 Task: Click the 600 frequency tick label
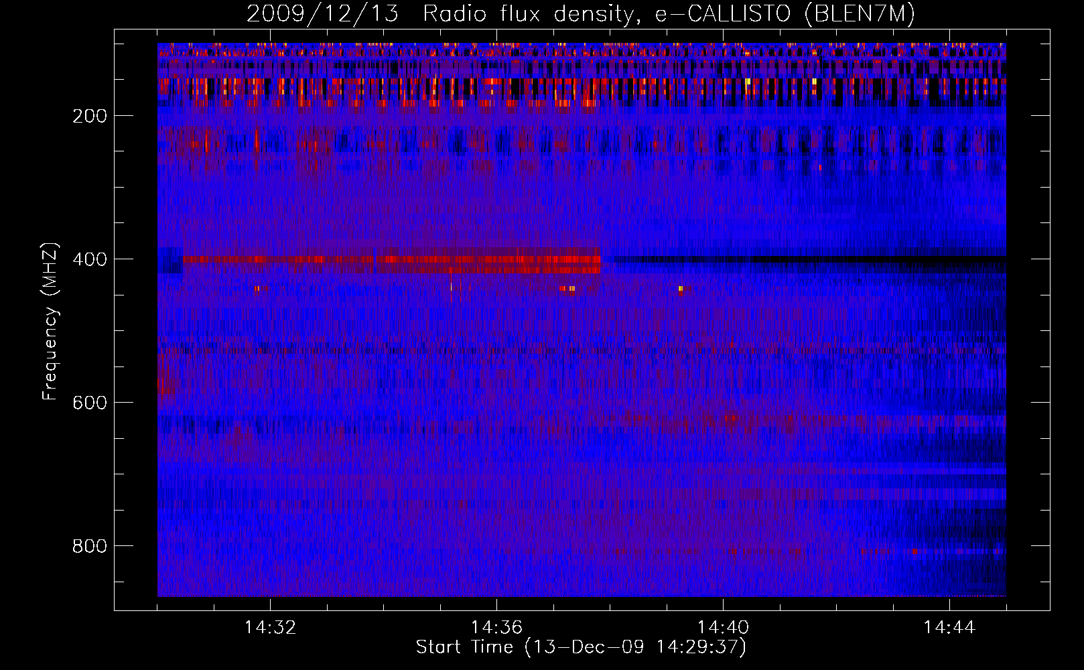click(90, 403)
